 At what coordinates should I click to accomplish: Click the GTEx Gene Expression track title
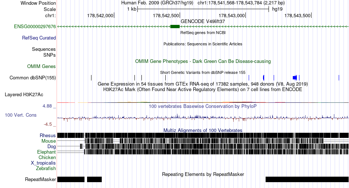coord(203,84)
